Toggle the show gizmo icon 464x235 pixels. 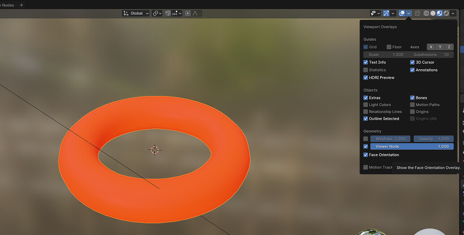coord(386,13)
